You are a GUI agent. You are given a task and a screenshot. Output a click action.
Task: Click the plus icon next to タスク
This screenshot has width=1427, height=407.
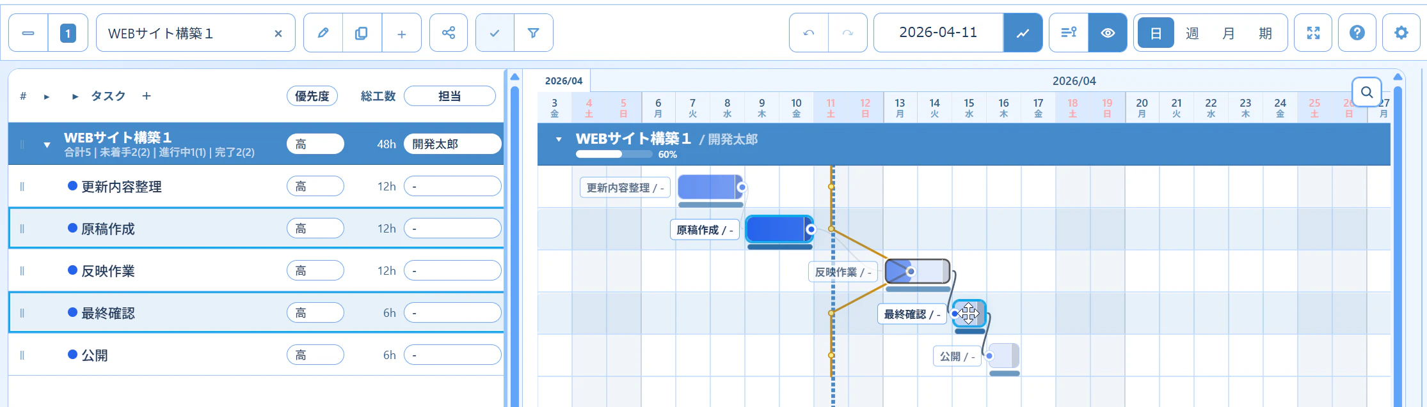(147, 96)
